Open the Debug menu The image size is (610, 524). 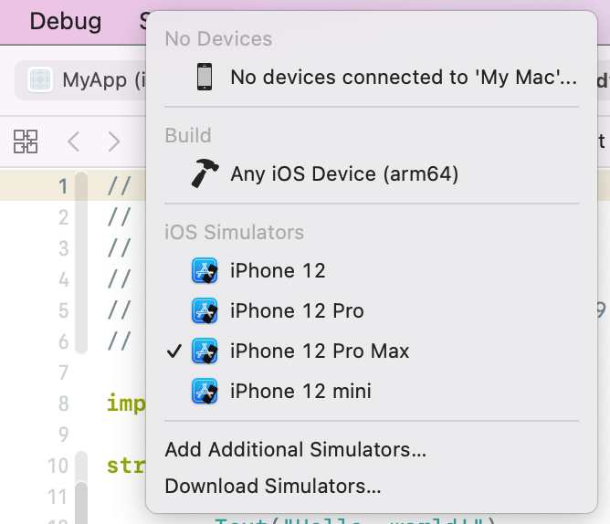pos(66,21)
